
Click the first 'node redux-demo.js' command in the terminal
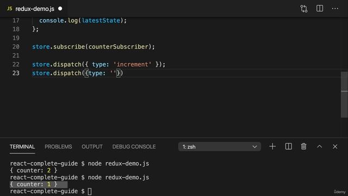tap(119, 163)
